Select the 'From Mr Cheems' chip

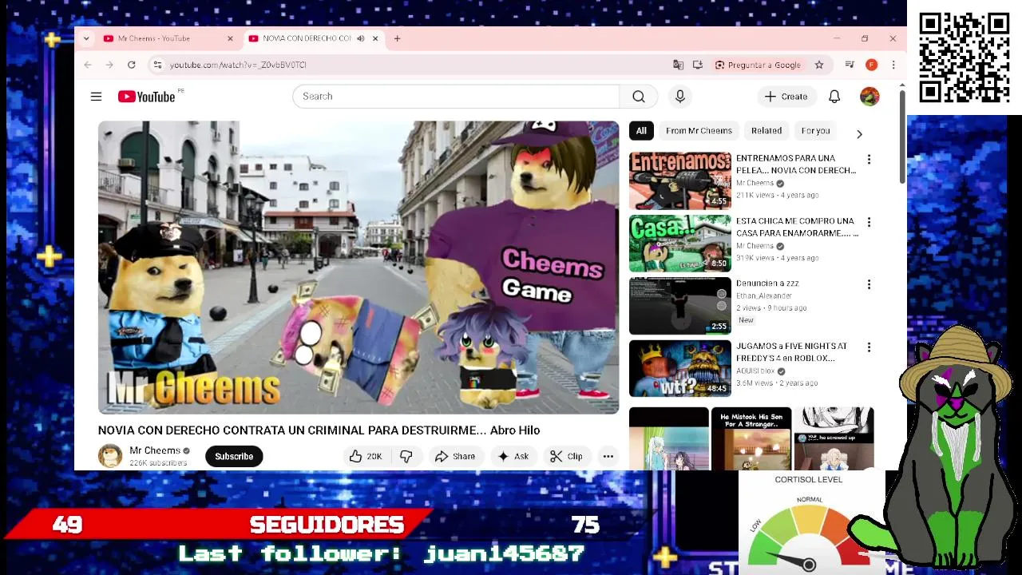[699, 131]
